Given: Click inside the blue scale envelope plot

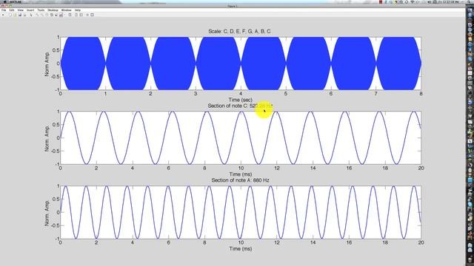Looking at the screenshot, I should click(x=241, y=64).
